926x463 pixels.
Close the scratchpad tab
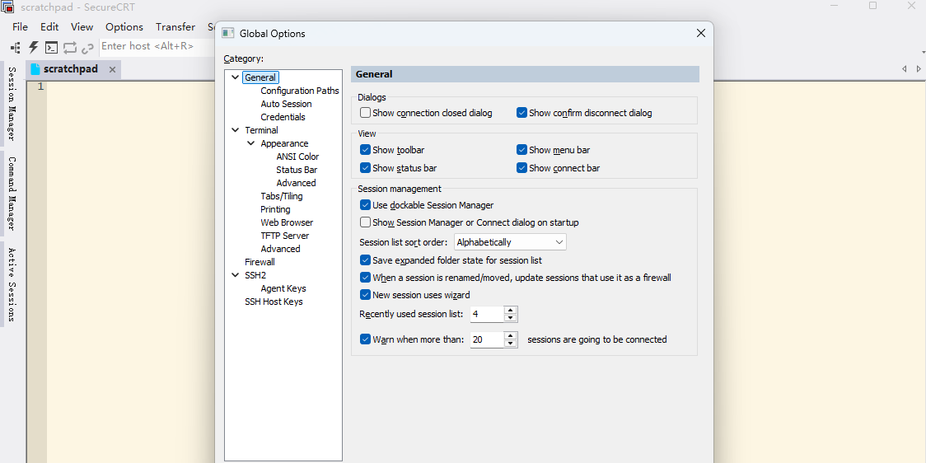112,70
